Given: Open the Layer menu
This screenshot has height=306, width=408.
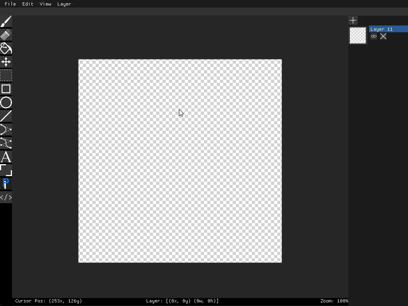Looking at the screenshot, I should click(x=64, y=4).
